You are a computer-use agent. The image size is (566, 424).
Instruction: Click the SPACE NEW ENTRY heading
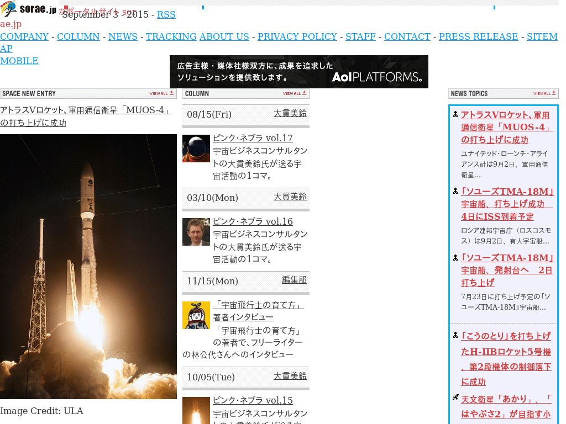(29, 93)
